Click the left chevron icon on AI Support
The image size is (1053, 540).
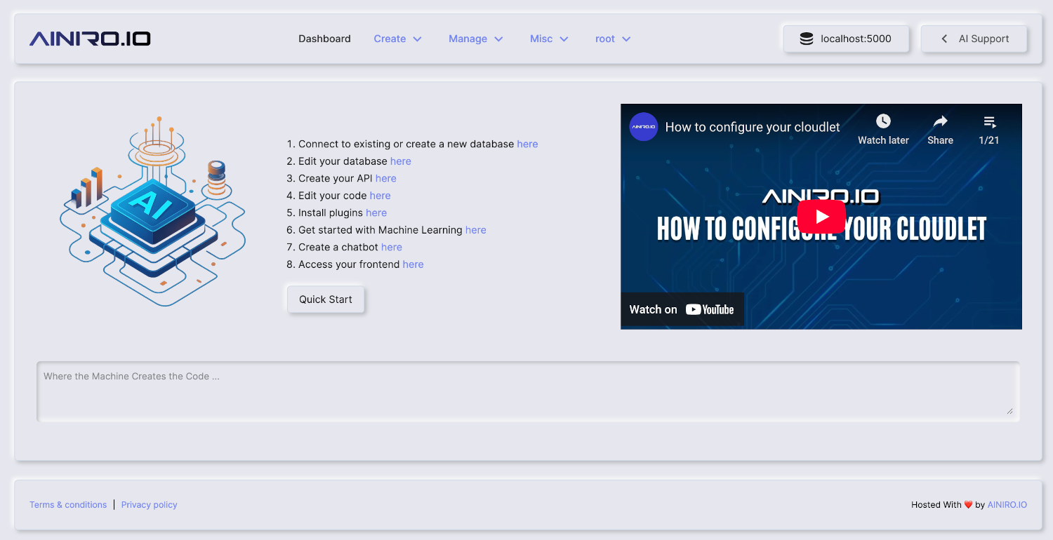tap(944, 39)
